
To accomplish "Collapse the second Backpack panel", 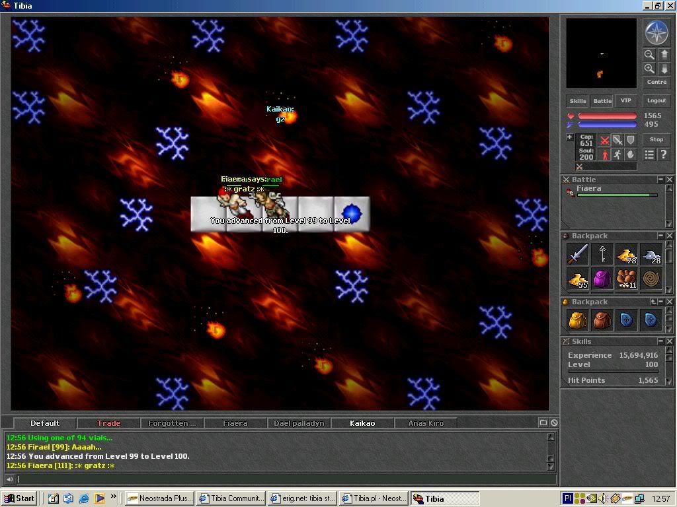I will 660,302.
